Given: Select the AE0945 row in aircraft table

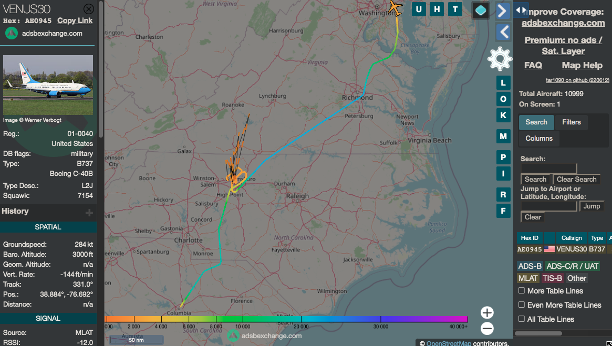Looking at the screenshot, I should coord(564,249).
